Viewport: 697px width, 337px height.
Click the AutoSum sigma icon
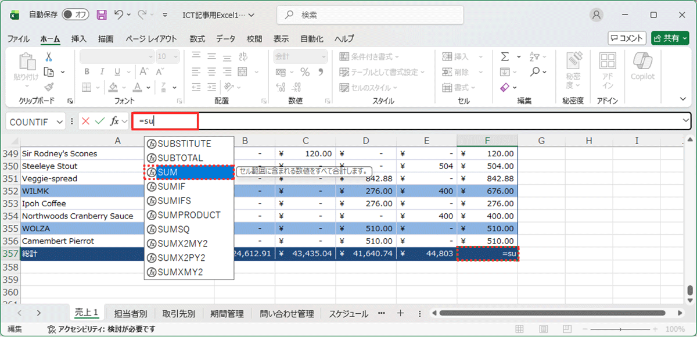click(x=504, y=56)
